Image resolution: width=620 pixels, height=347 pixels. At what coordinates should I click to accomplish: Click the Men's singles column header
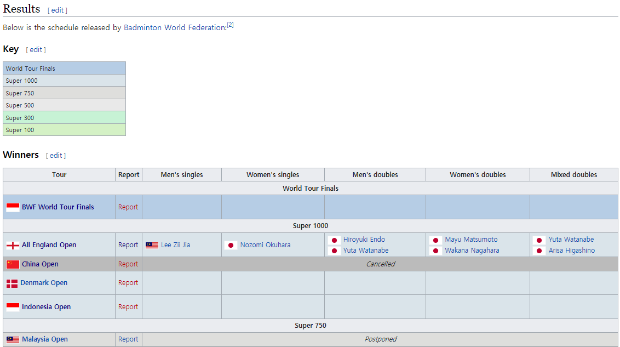point(182,174)
